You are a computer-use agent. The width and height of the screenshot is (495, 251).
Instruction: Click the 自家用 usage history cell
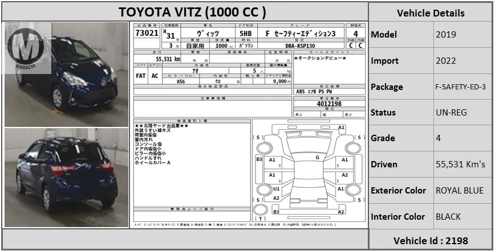[x=195, y=46]
